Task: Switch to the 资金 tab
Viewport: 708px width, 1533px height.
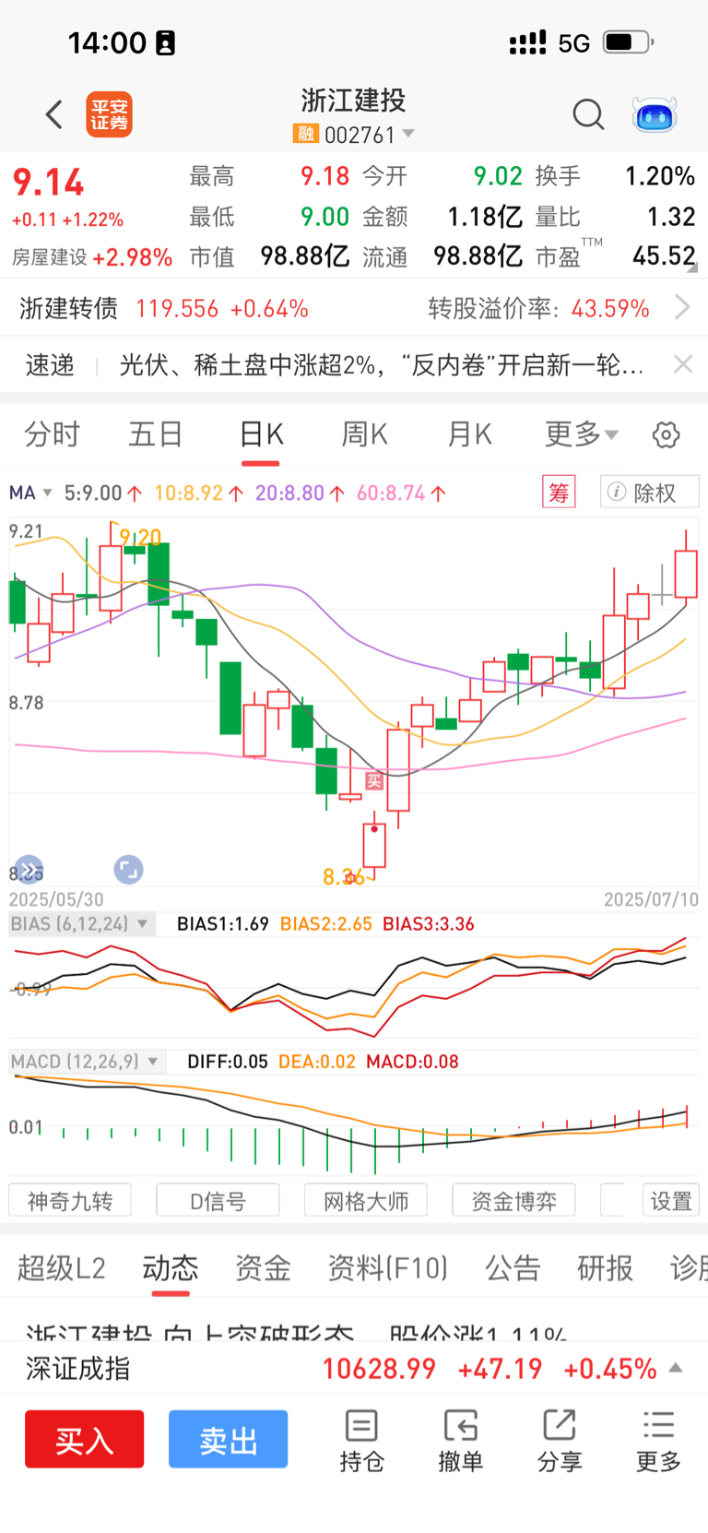Action: [x=263, y=1268]
